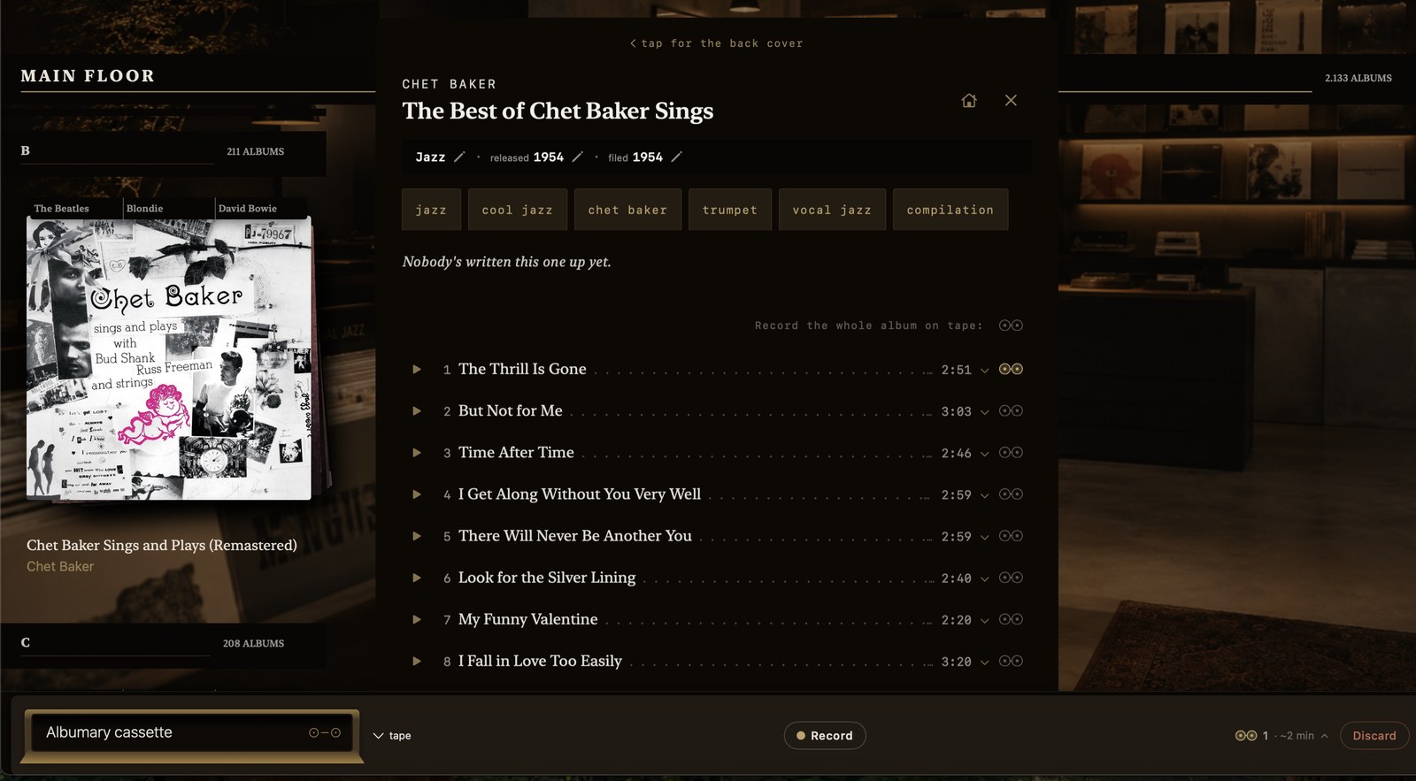Discard the current tape
This screenshot has width=1416, height=781.
pos(1374,736)
